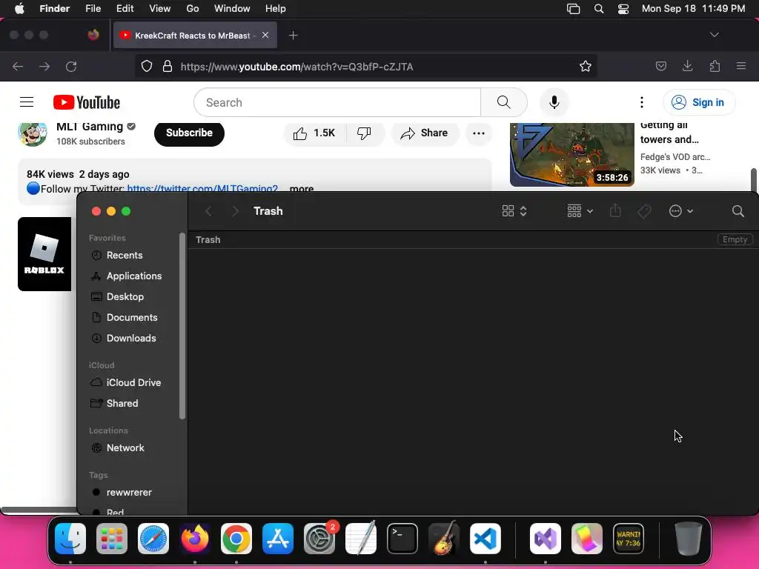Open YouTube settings three-dot menu
Image resolution: width=759 pixels, height=569 pixels.
click(641, 102)
